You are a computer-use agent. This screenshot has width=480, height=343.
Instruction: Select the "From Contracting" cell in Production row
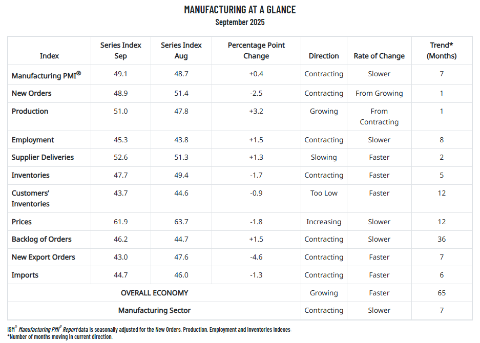[x=379, y=116]
